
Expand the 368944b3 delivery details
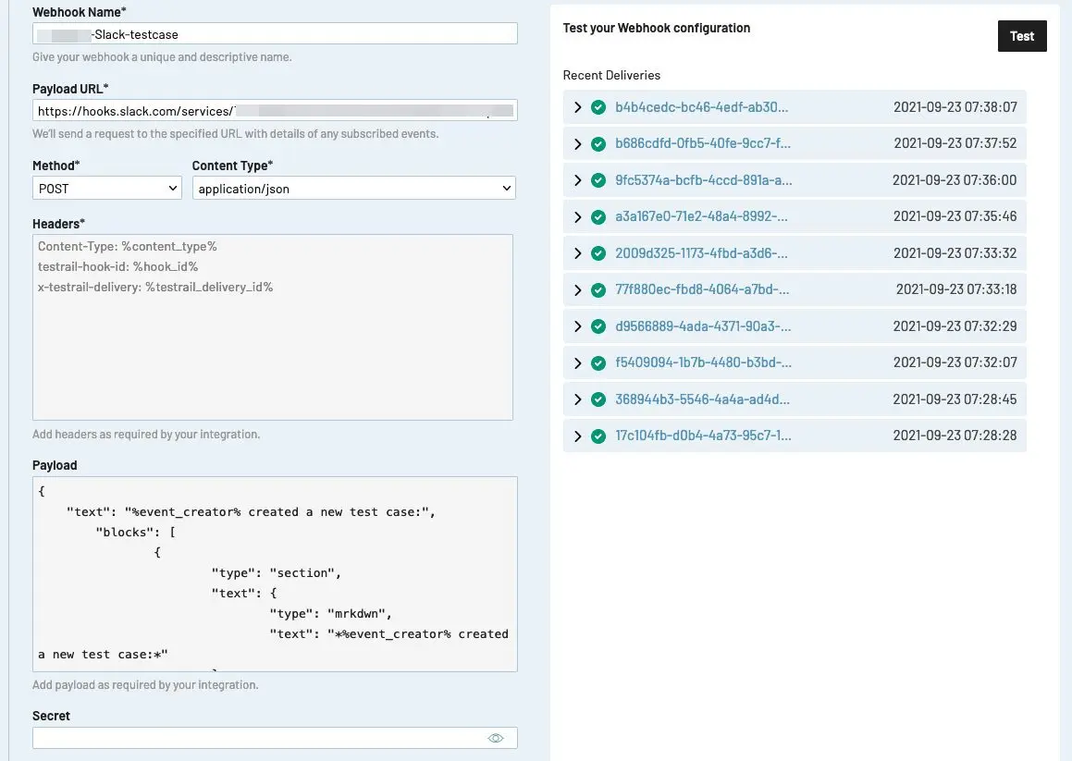(578, 399)
